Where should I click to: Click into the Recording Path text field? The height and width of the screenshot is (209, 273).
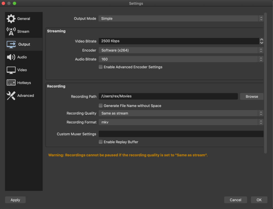tap(168, 96)
